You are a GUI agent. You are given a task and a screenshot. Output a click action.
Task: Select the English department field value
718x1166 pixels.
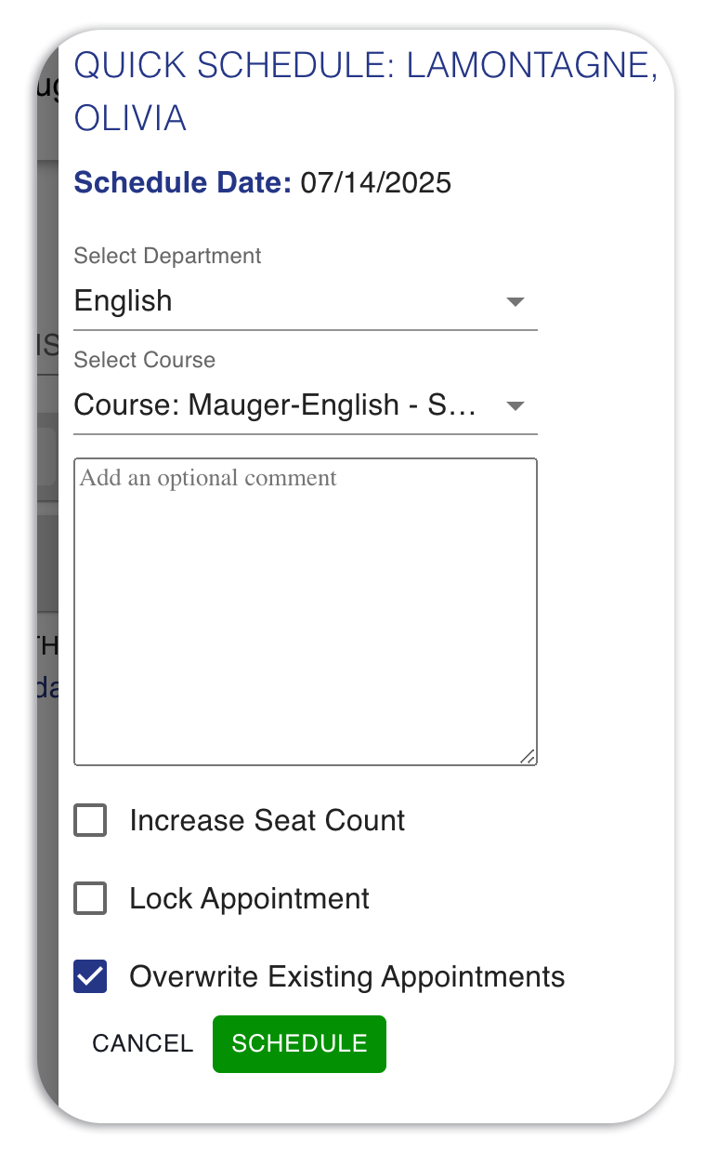[x=124, y=301]
